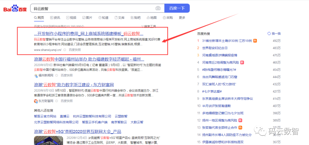Open the 知道 tab
Viewport: 309px width, 145px height.
click(x=104, y=18)
